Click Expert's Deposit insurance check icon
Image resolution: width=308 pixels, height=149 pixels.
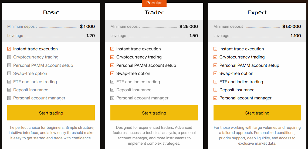pos(215,90)
